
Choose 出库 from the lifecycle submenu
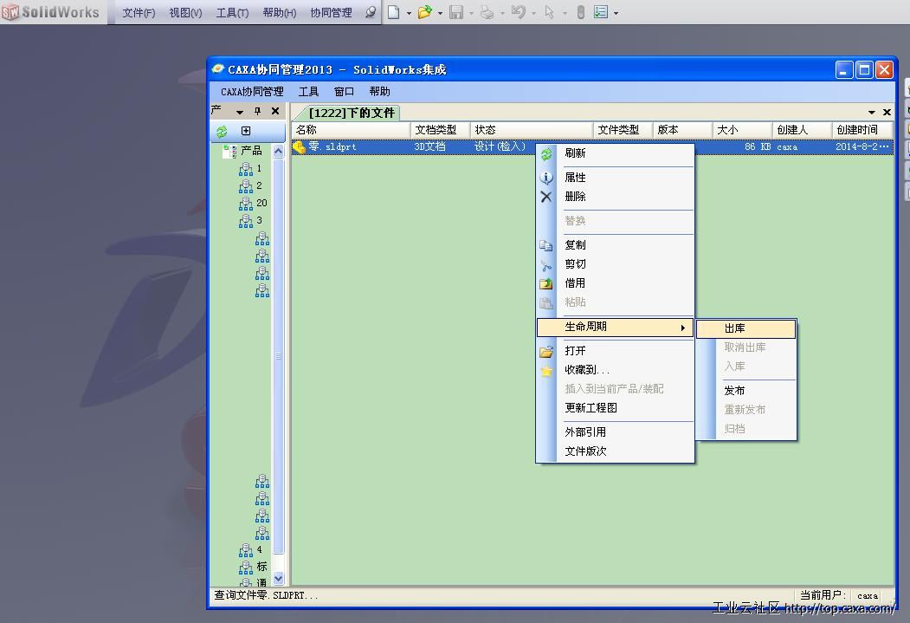tap(735, 328)
